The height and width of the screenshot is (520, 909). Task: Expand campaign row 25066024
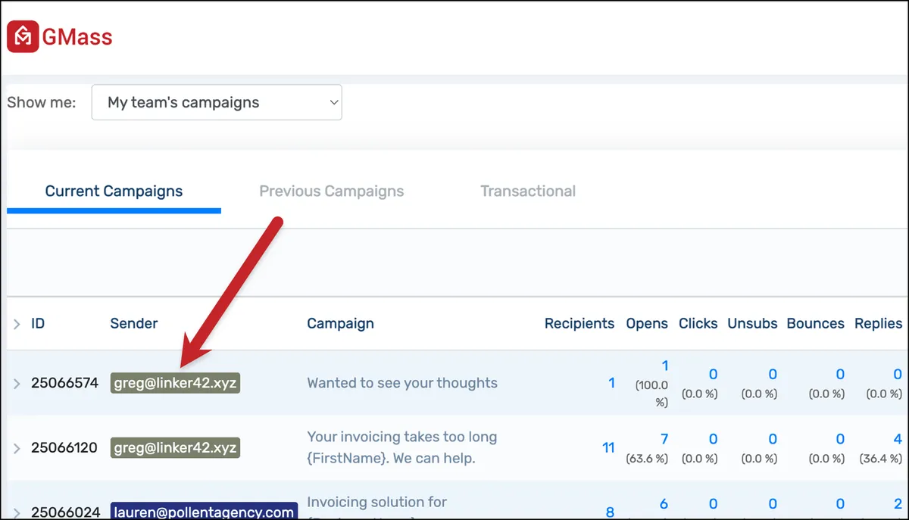17,512
